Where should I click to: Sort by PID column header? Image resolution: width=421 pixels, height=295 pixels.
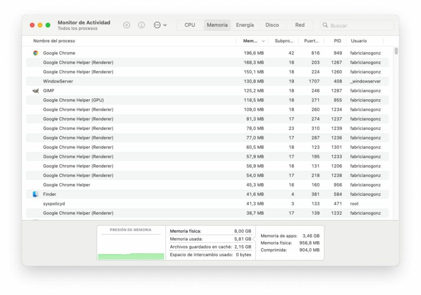click(337, 41)
